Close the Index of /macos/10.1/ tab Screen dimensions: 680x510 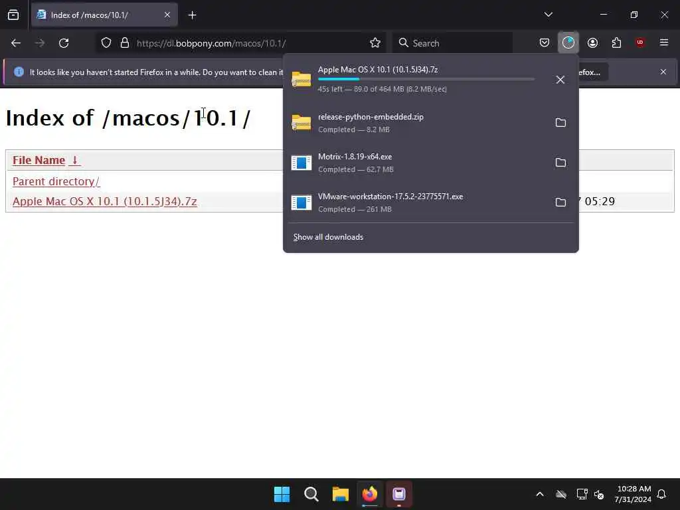pos(167,15)
